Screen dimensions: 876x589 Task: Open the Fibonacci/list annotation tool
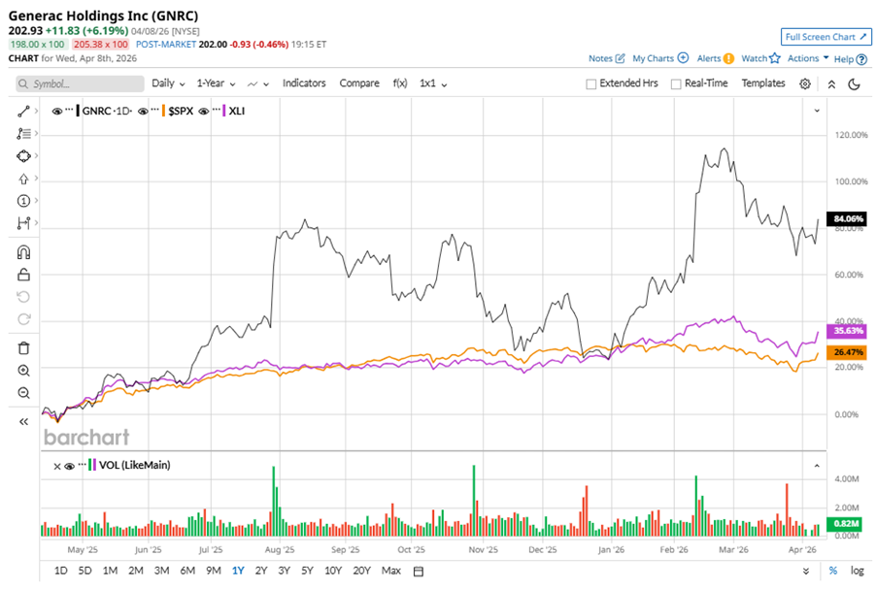click(x=23, y=134)
